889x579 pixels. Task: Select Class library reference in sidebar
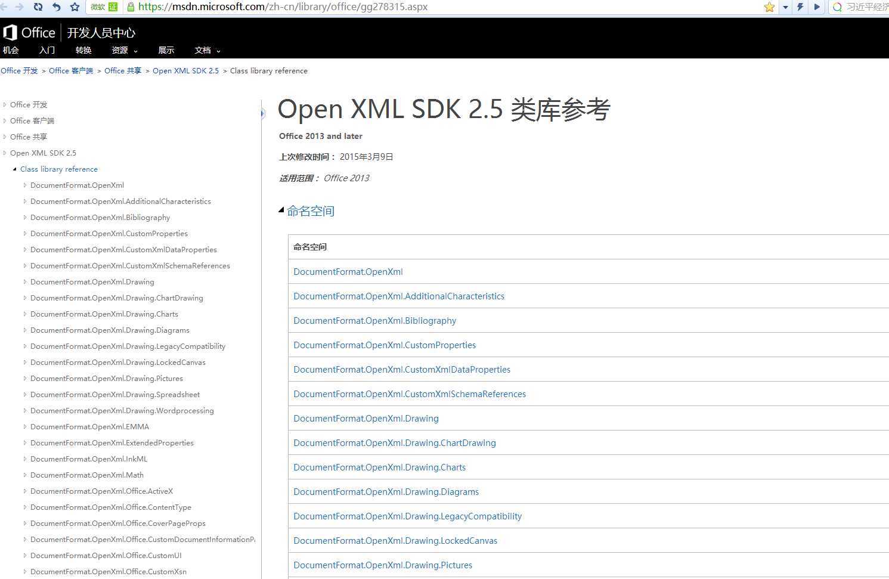click(x=59, y=169)
